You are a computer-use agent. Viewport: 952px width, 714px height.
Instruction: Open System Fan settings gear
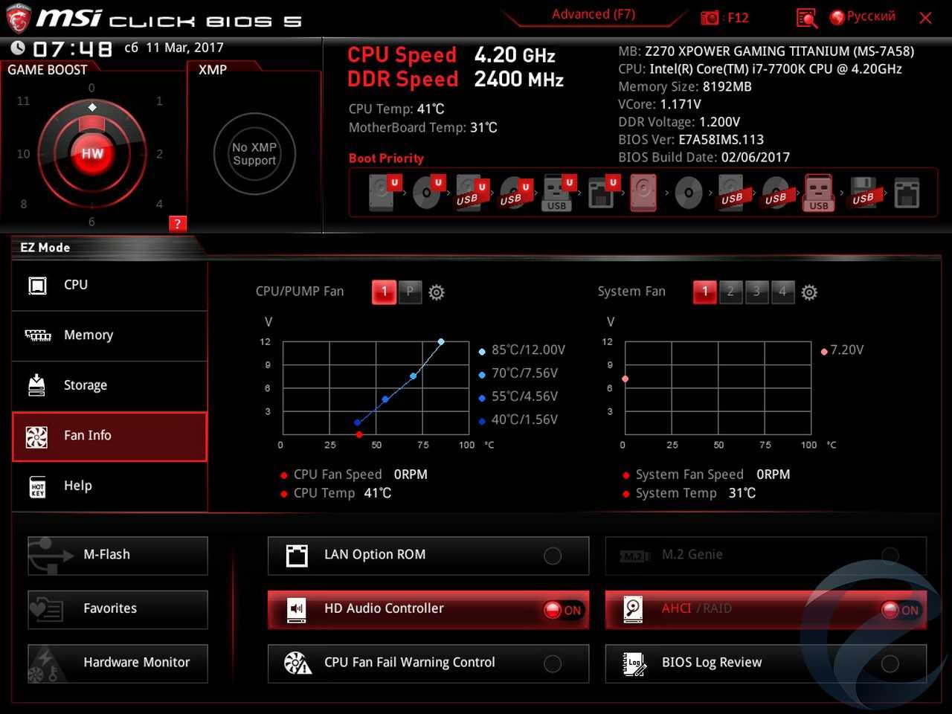point(809,292)
